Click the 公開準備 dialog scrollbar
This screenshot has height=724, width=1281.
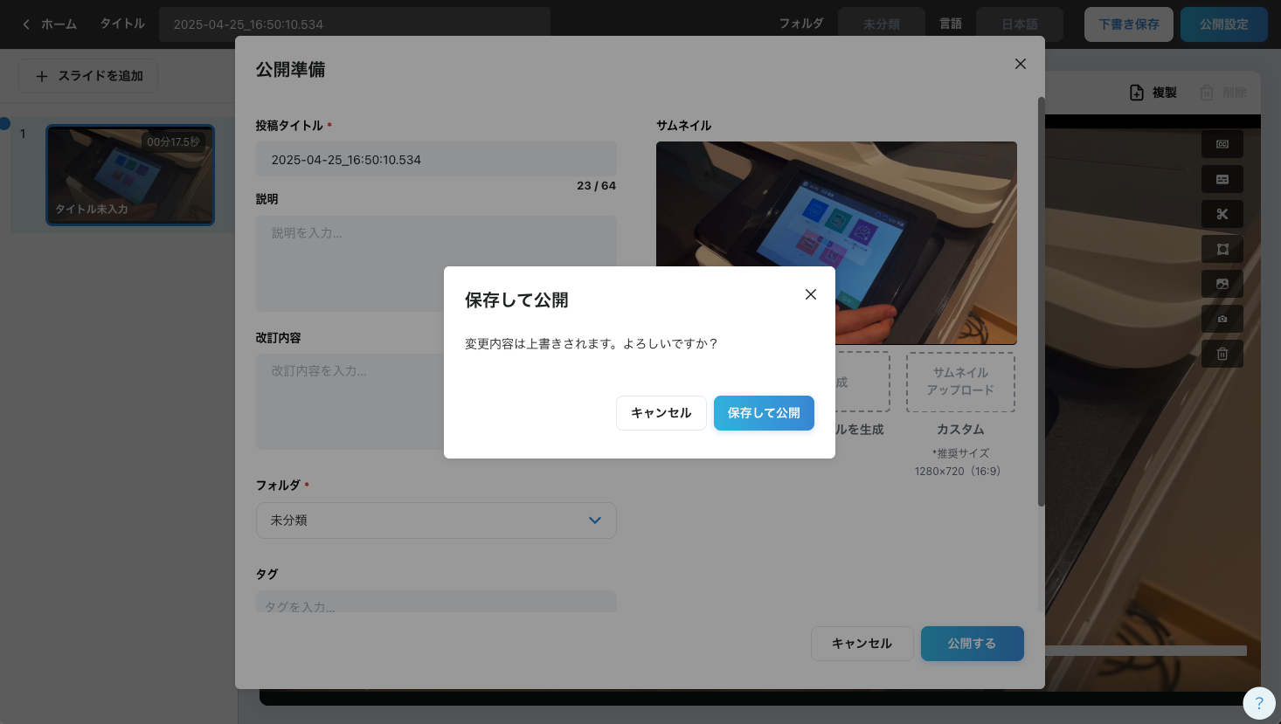pyautogui.click(x=1041, y=301)
